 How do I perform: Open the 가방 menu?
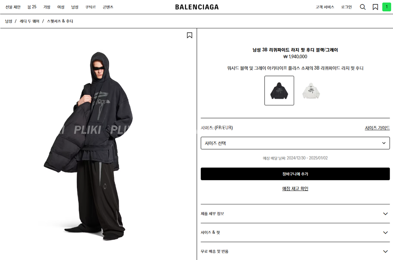(47, 7)
